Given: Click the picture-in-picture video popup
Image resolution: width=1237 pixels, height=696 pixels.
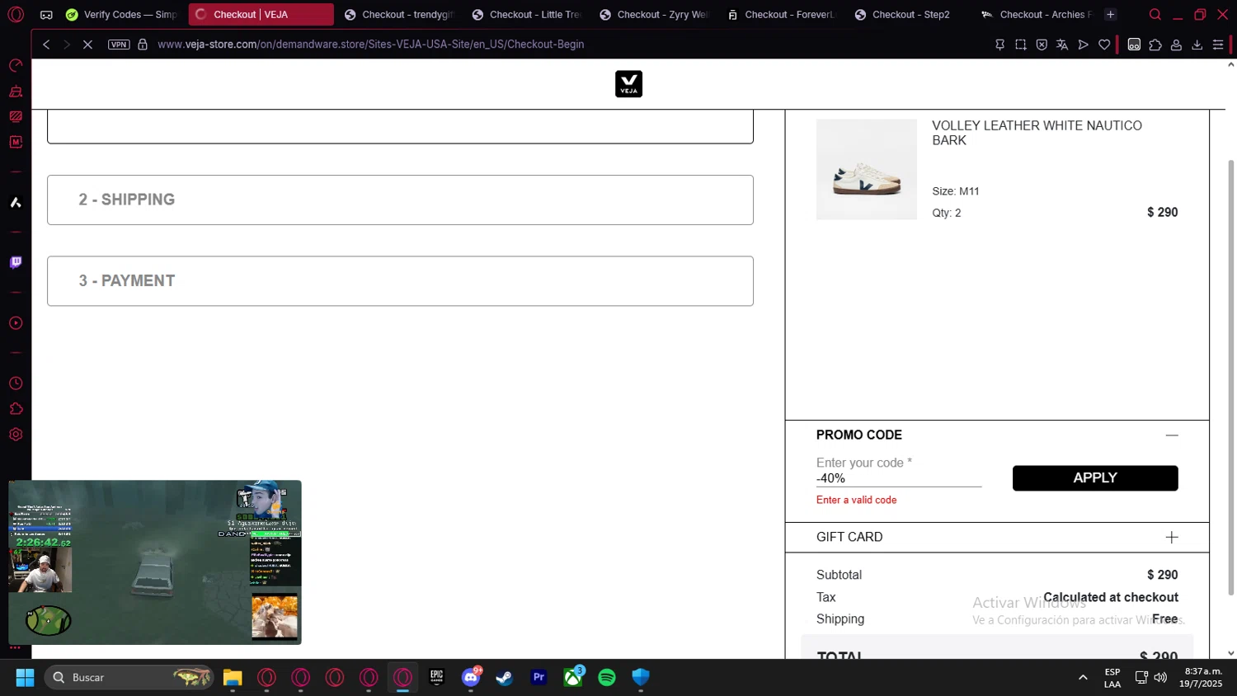Looking at the screenshot, I should pyautogui.click(x=155, y=562).
